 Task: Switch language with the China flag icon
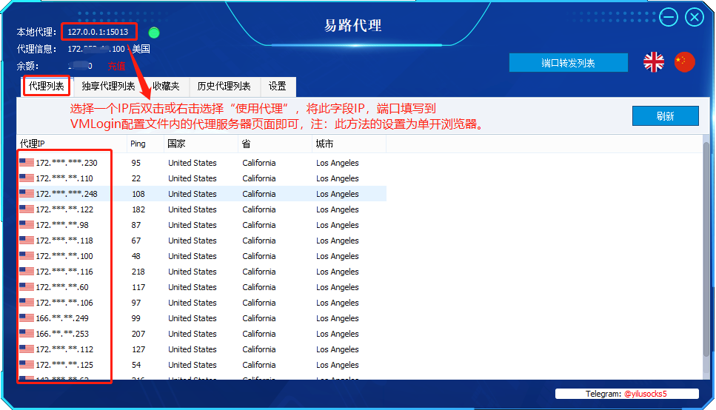point(685,62)
